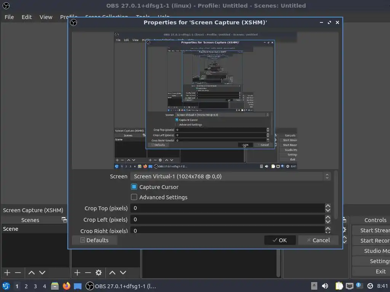The height and width of the screenshot is (292, 390).
Task: Open the network connection tray icon
Action: [x=350, y=286]
